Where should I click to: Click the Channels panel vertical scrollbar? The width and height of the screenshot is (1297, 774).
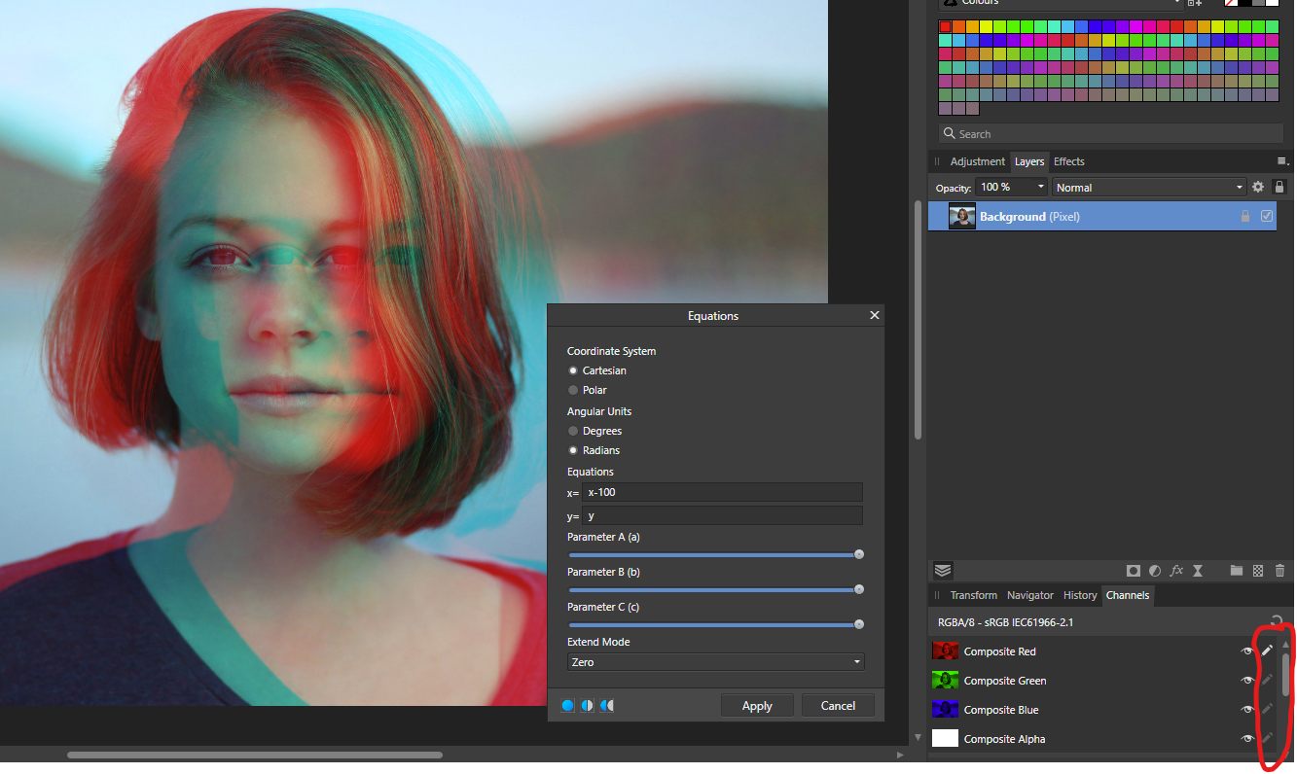[x=1285, y=674]
